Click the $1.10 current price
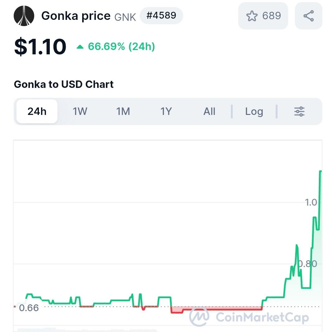Viewport: 336px width, 332px height. [x=40, y=47]
